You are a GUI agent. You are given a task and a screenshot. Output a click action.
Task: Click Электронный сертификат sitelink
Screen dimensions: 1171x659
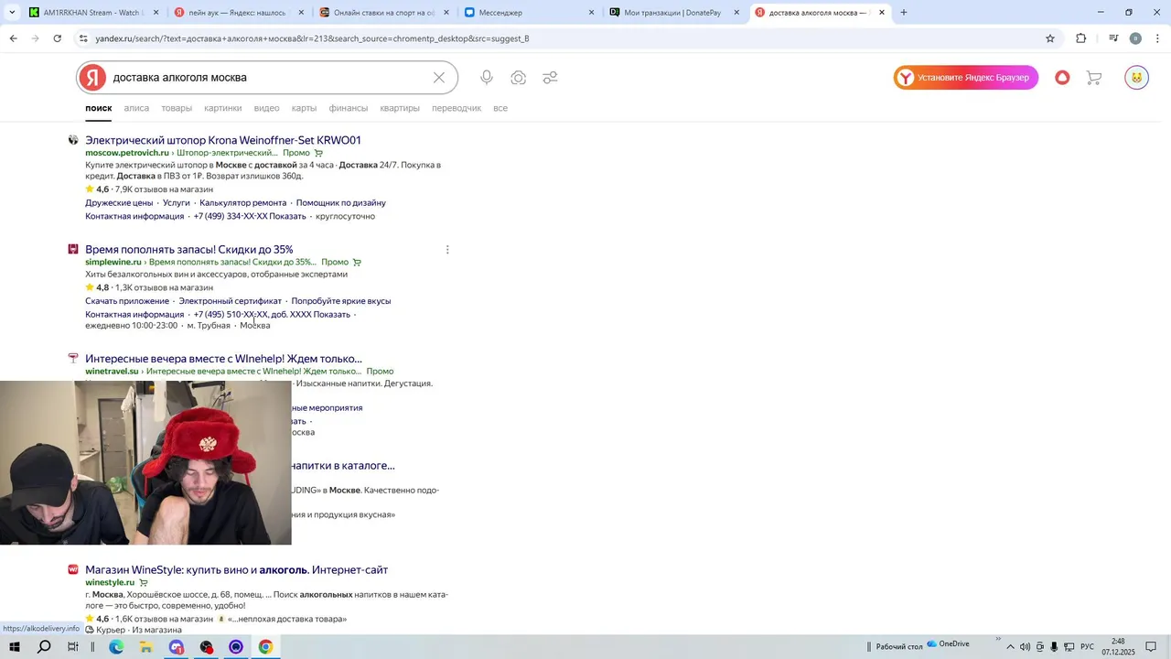[231, 301]
